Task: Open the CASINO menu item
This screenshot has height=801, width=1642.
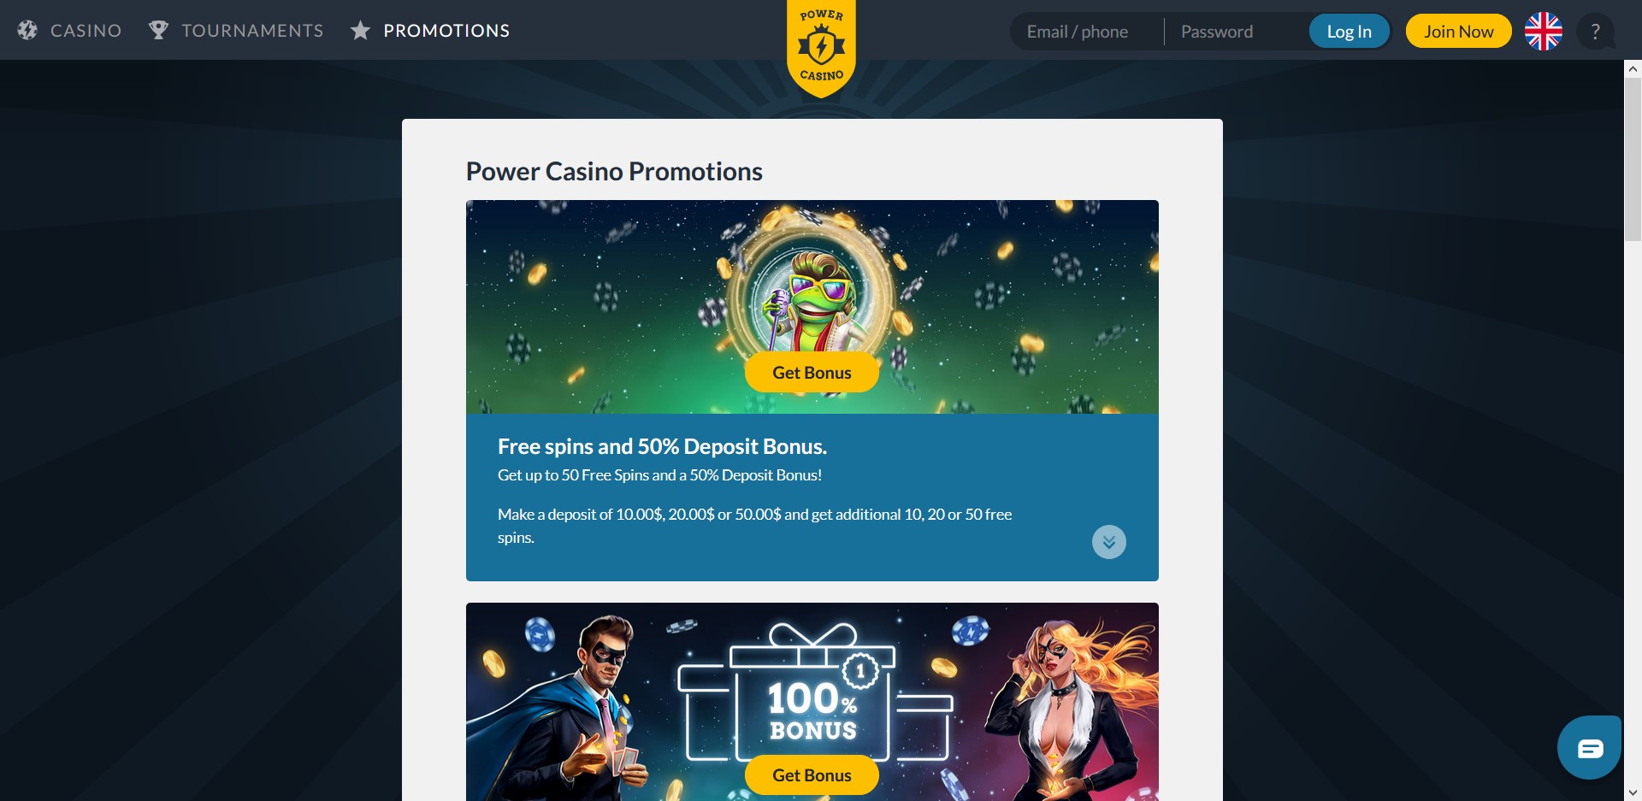Action: pyautogui.click(x=86, y=31)
